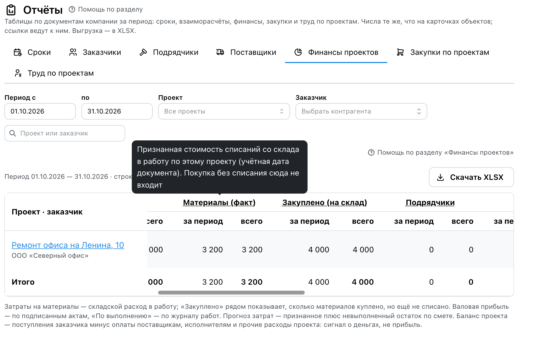Click the Reports clipboard icon

tap(11, 10)
